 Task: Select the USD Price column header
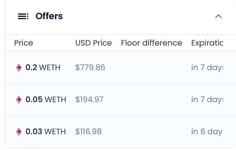click(x=93, y=43)
